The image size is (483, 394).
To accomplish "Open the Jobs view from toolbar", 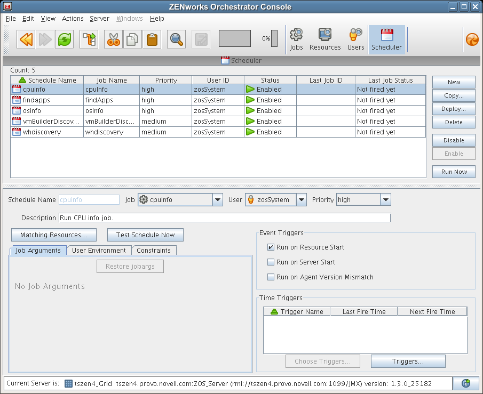I will point(296,40).
